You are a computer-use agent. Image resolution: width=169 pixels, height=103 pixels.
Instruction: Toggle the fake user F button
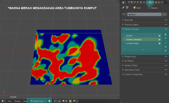point(164,14)
